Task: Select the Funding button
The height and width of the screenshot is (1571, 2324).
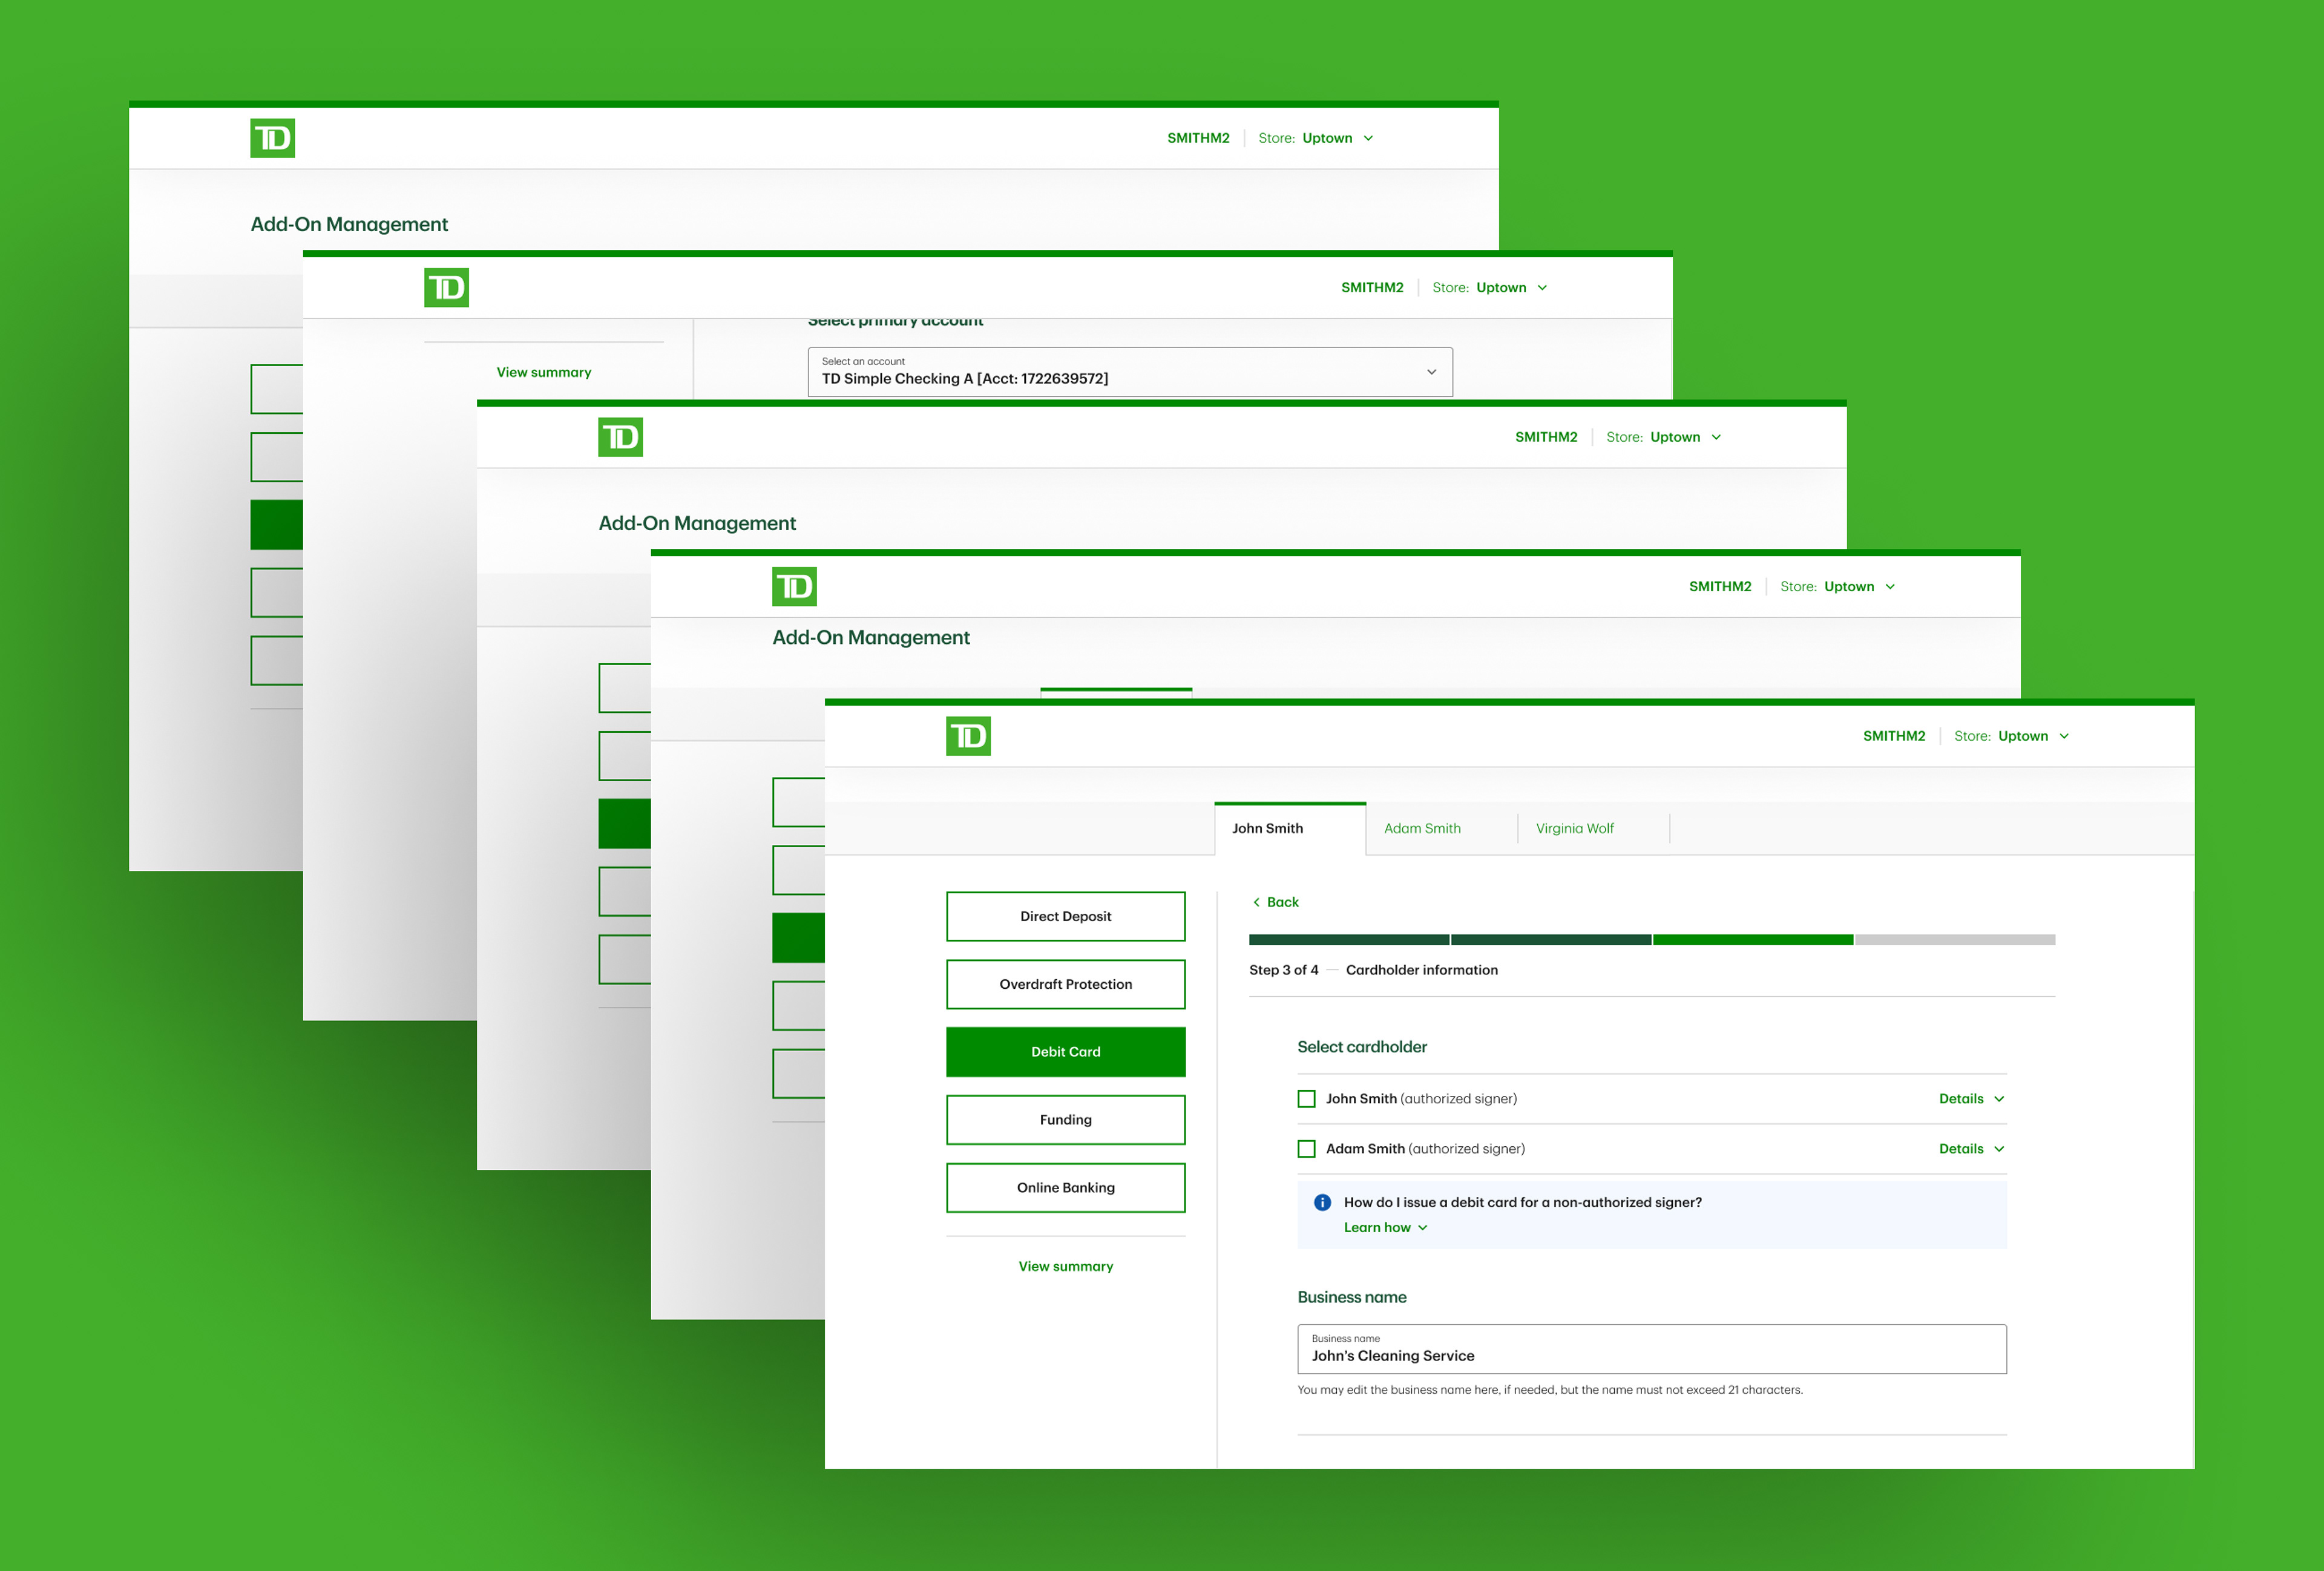Action: tap(1066, 1120)
